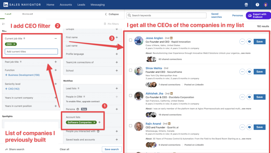This screenshot has width=271, height=153.
Task: Collapse the Current job title filter
Action: [x=56, y=39]
